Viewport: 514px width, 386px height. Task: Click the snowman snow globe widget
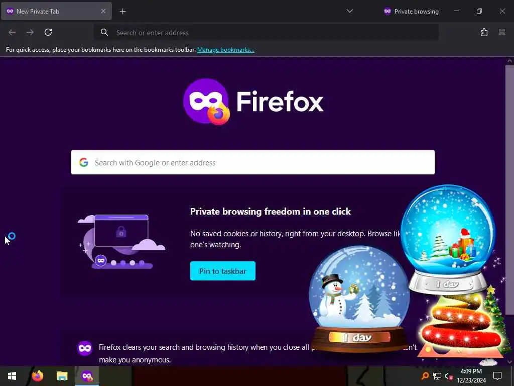359,298
